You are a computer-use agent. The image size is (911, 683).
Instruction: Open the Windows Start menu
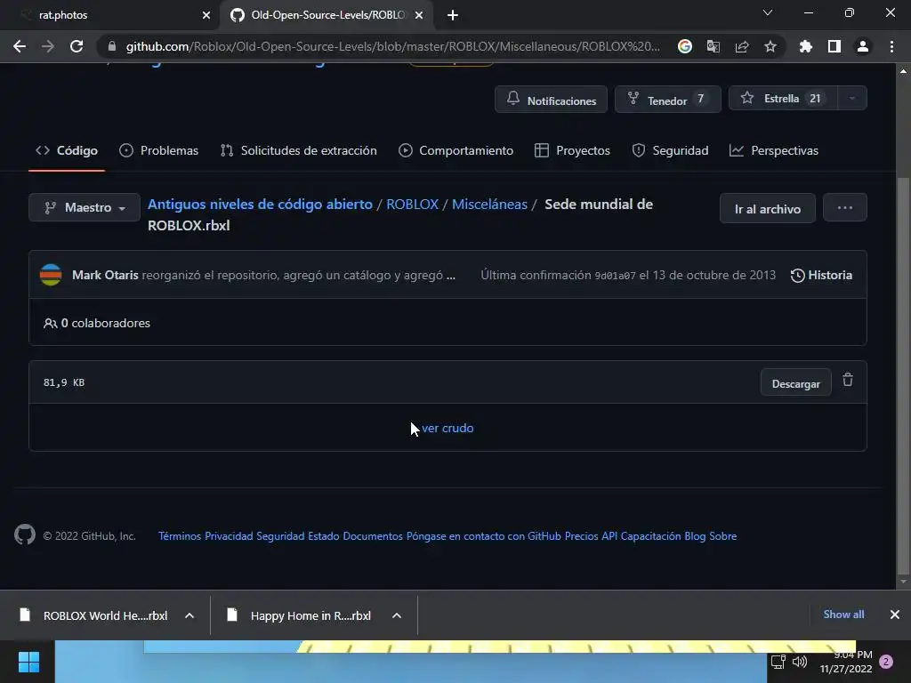[x=28, y=662]
